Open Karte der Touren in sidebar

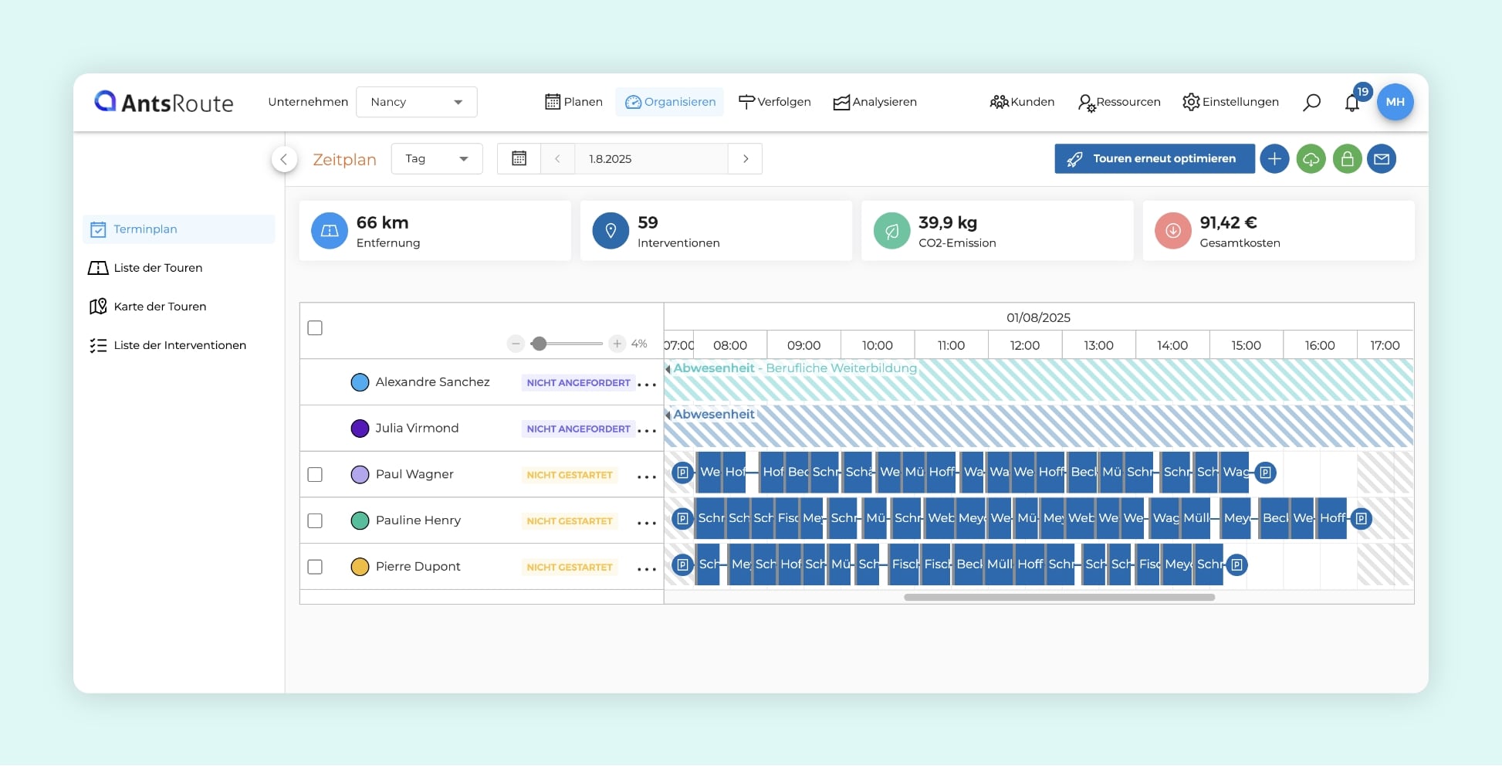[160, 307]
